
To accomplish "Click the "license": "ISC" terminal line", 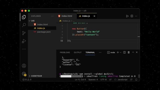I will click(x=71, y=64).
